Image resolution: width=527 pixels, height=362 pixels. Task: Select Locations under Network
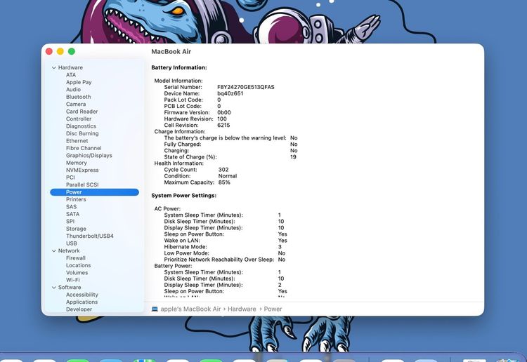78,265
